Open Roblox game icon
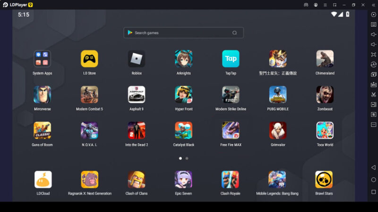Screen dimensions: 378x212 pyautogui.click(x=137, y=59)
